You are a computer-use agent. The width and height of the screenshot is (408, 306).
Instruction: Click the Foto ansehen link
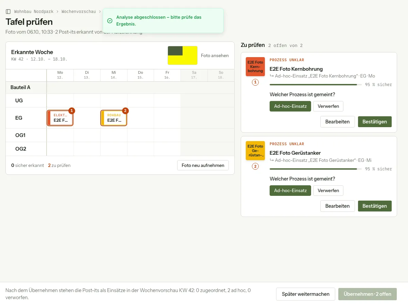pos(215,55)
